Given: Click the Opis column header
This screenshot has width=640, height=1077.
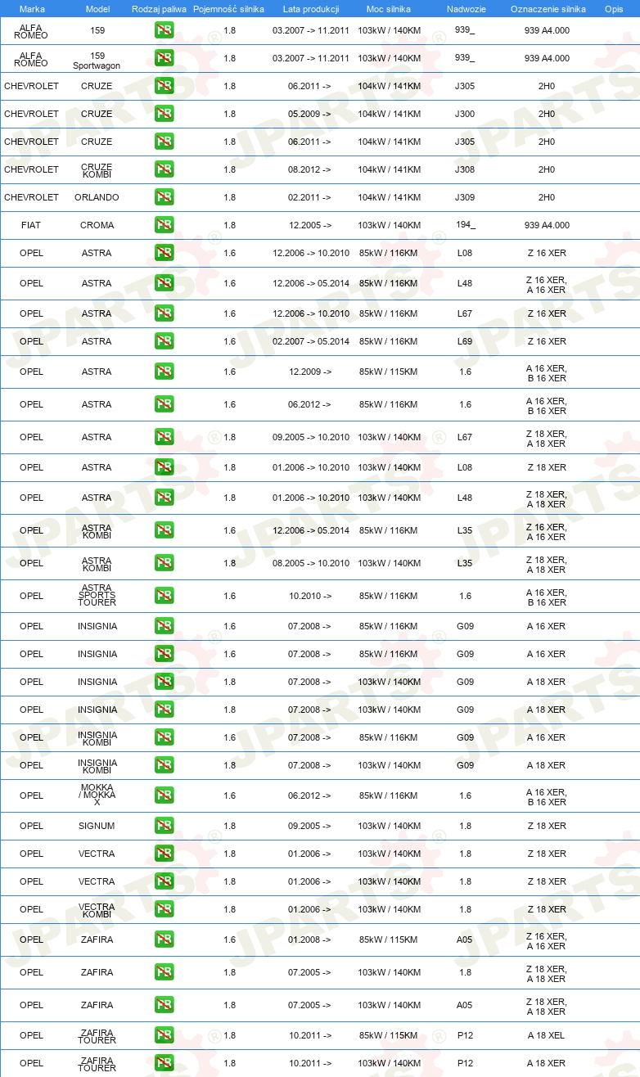Looking at the screenshot, I should pyautogui.click(x=614, y=9).
